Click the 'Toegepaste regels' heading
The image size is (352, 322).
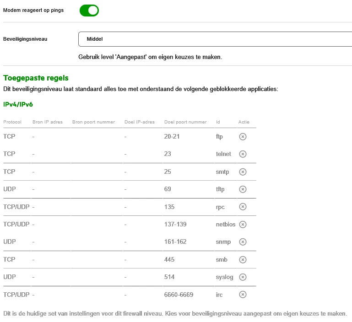pyautogui.click(x=36, y=78)
